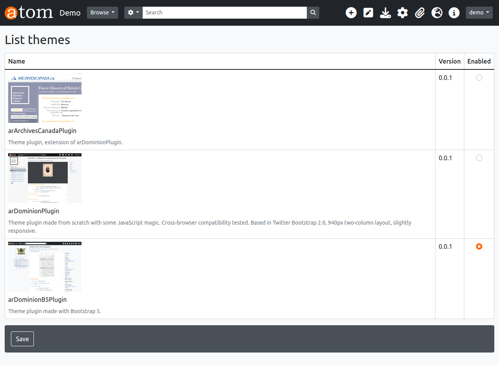Click the search magnifier button
499x365 pixels.
pos(313,12)
